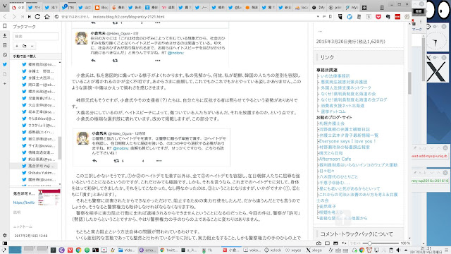This screenshot has width=451, height=254.
Task: Reload the current page
Action: (x=37, y=17)
